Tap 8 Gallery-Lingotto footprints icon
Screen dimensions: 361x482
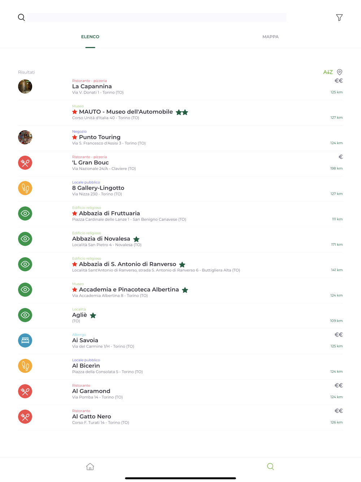pyautogui.click(x=25, y=188)
